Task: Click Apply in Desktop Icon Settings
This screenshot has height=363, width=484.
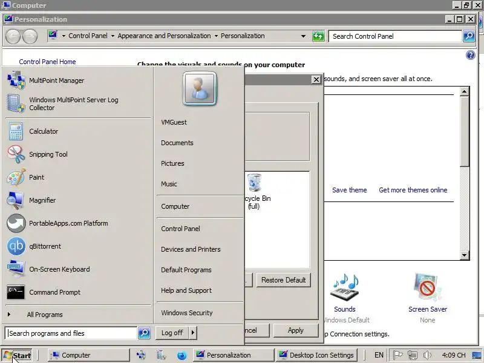Action: tap(295, 330)
